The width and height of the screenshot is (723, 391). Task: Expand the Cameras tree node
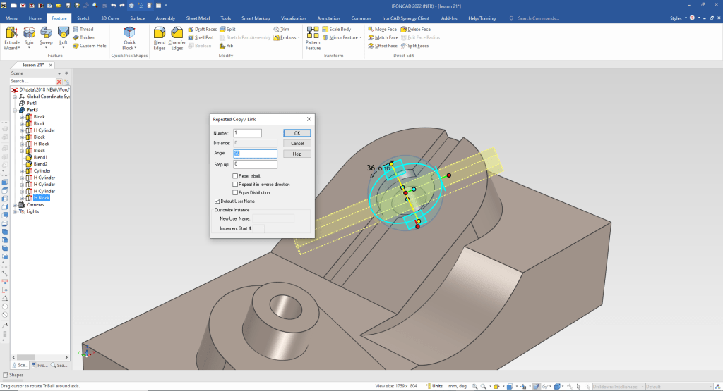click(15, 205)
